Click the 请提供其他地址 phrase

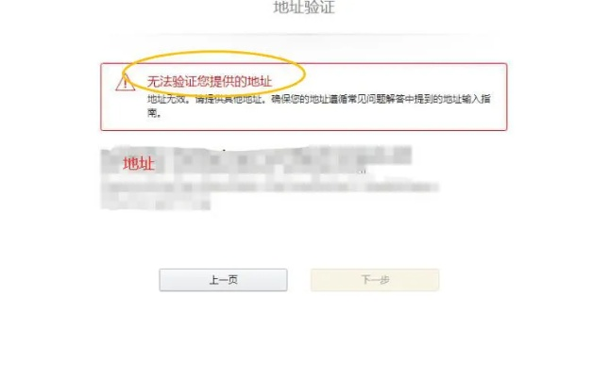pyautogui.click(x=229, y=99)
